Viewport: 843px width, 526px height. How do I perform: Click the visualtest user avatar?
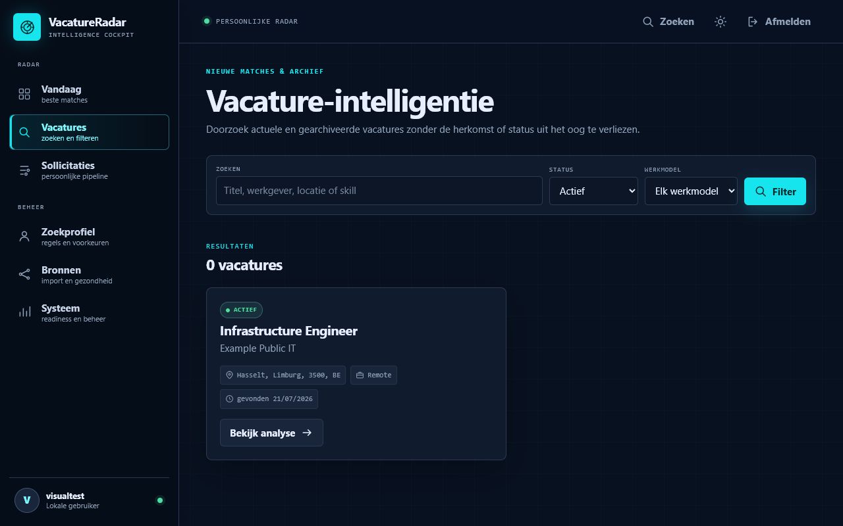coord(27,500)
